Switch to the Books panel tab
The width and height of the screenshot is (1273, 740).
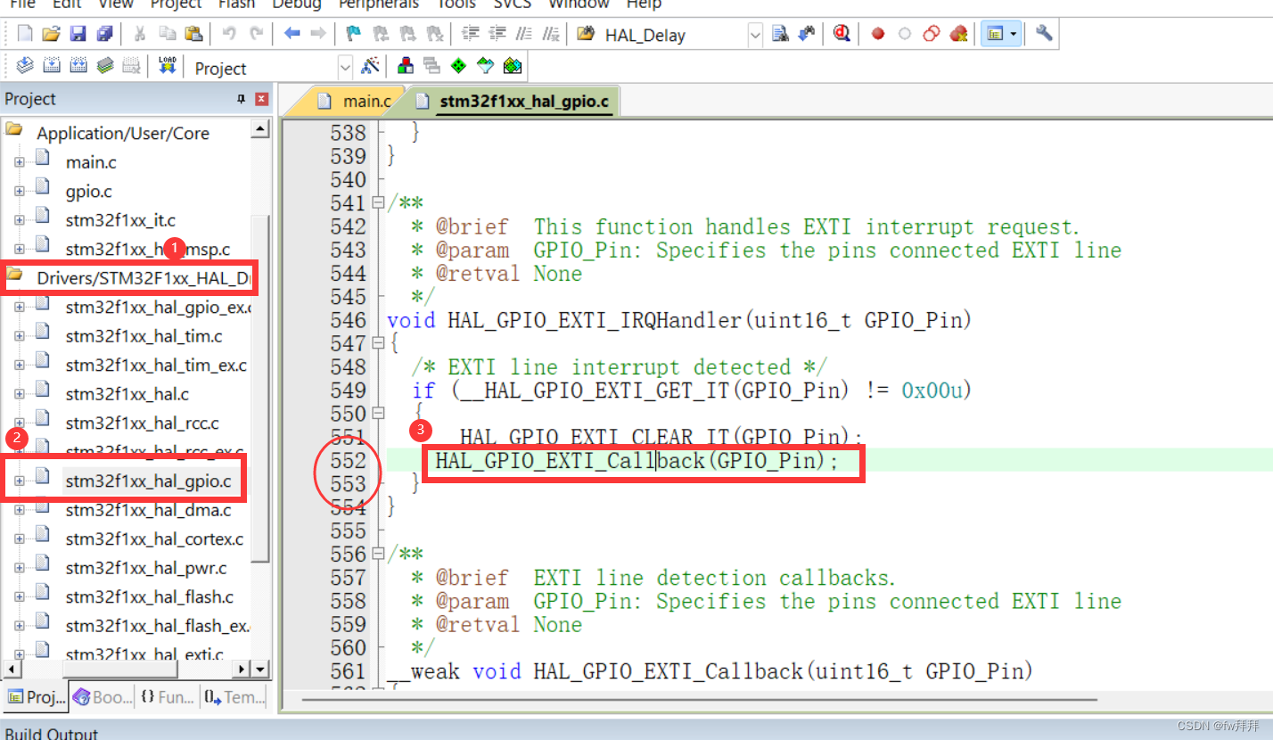(103, 697)
